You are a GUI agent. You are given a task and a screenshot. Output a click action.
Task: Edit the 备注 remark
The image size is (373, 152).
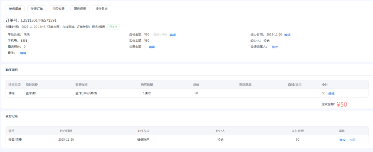[x=23, y=53]
